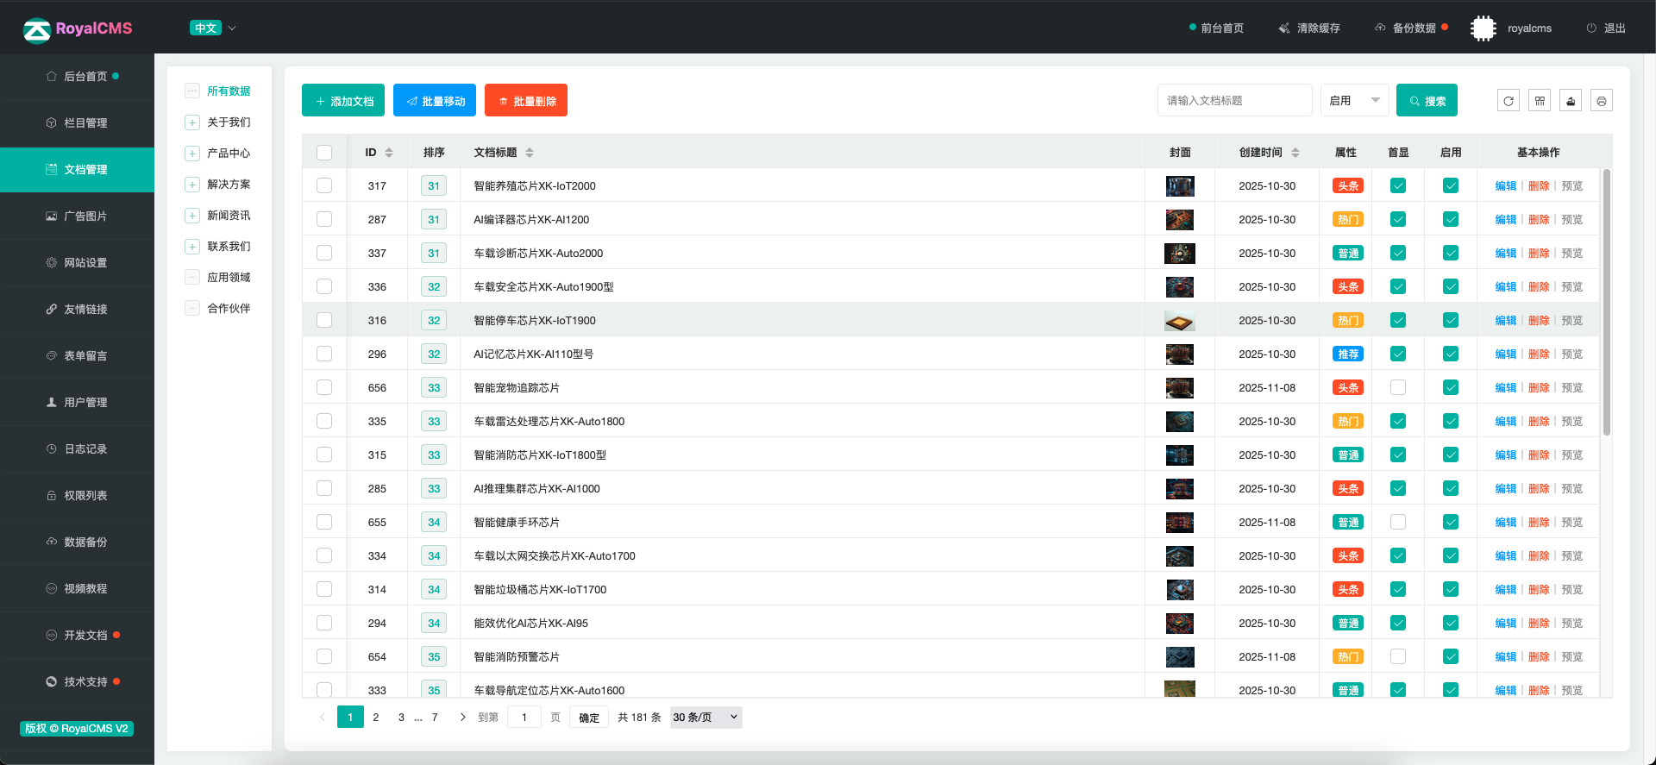Click the 友情链接 link icon

tap(52, 309)
